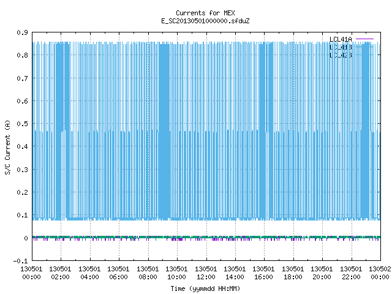392x294 pixels.
Task: Click the 0.5 y-axis tick label
Action: 22,124
